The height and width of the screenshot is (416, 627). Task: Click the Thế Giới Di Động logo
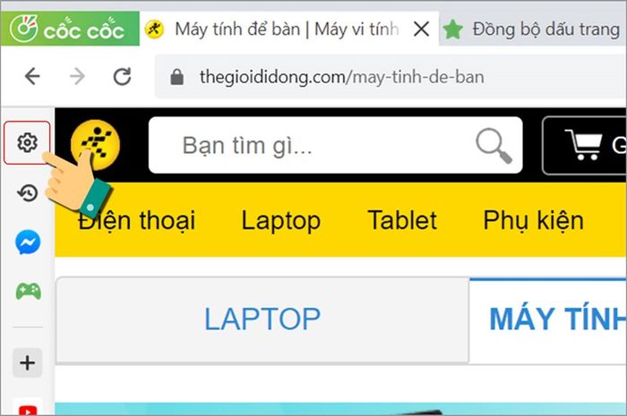coord(95,145)
